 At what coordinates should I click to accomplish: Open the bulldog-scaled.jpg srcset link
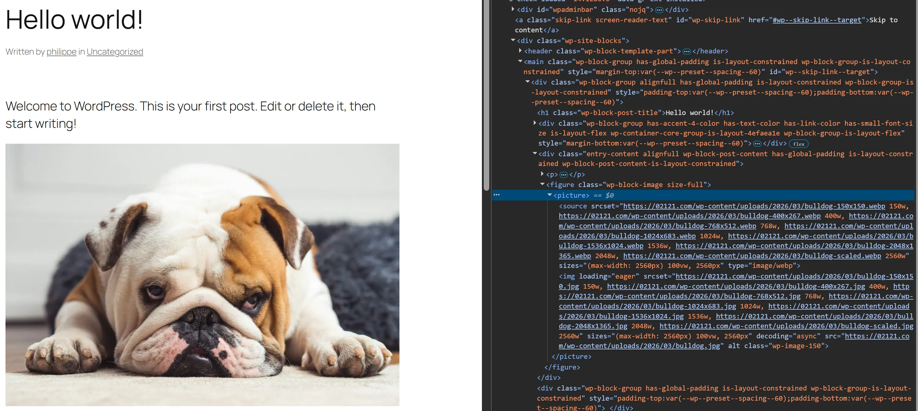point(786,326)
